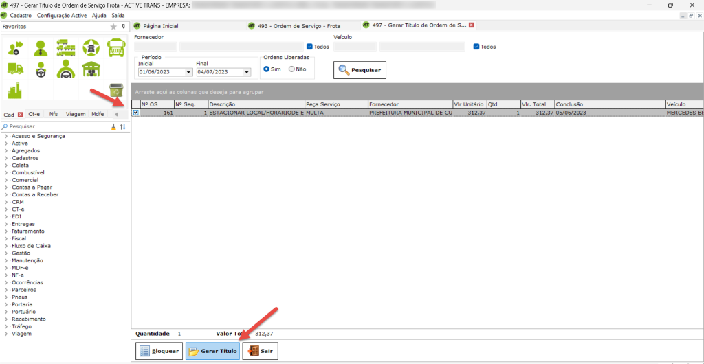Open the factory building favorite icon

[x=15, y=91]
